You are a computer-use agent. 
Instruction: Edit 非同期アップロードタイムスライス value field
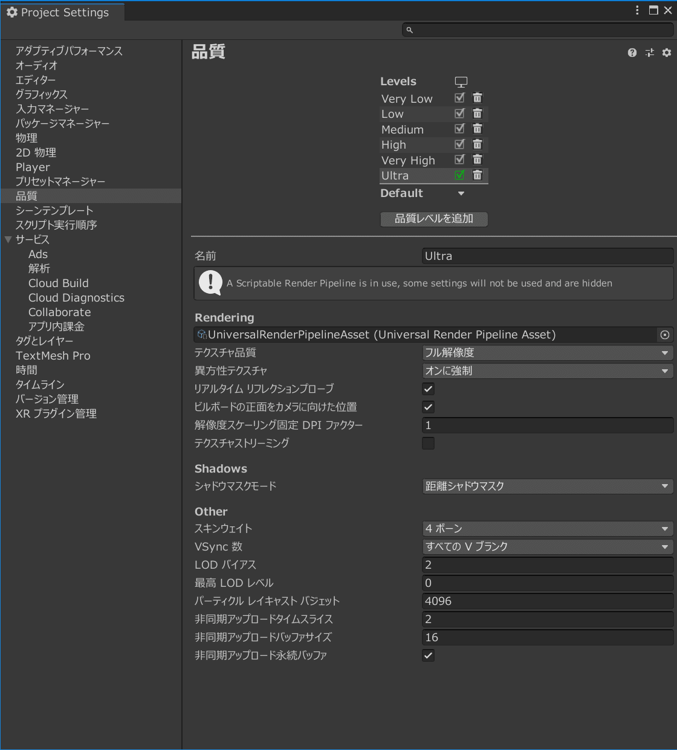(x=548, y=619)
